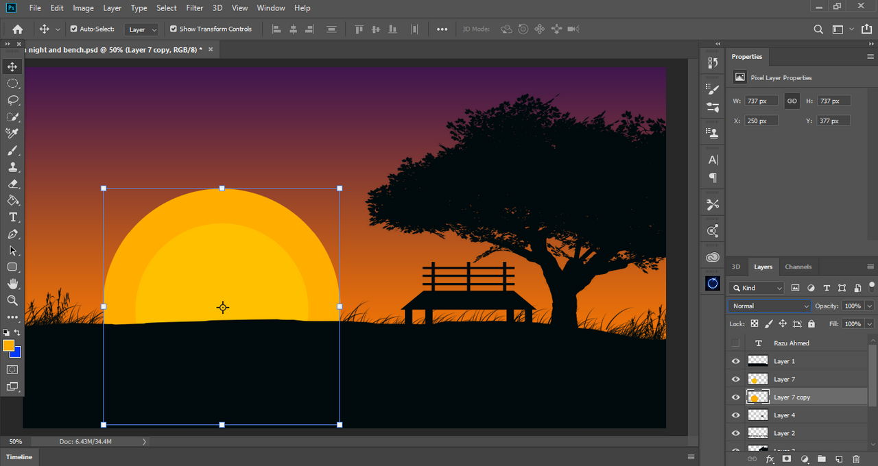Select the Quick Selection tool
Viewport: 878px width, 466px height.
pos(12,117)
